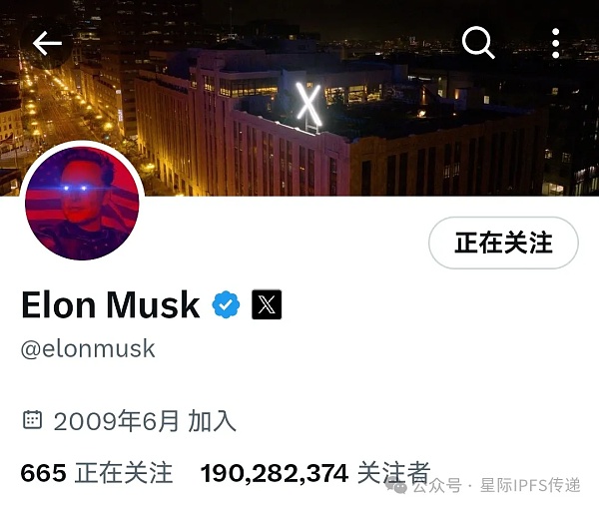Screen dimensions: 599x509
Task: Open Elon Musk's round profile avatar
Action: (82, 204)
